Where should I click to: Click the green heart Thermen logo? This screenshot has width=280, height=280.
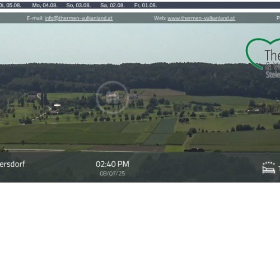tap(263, 58)
